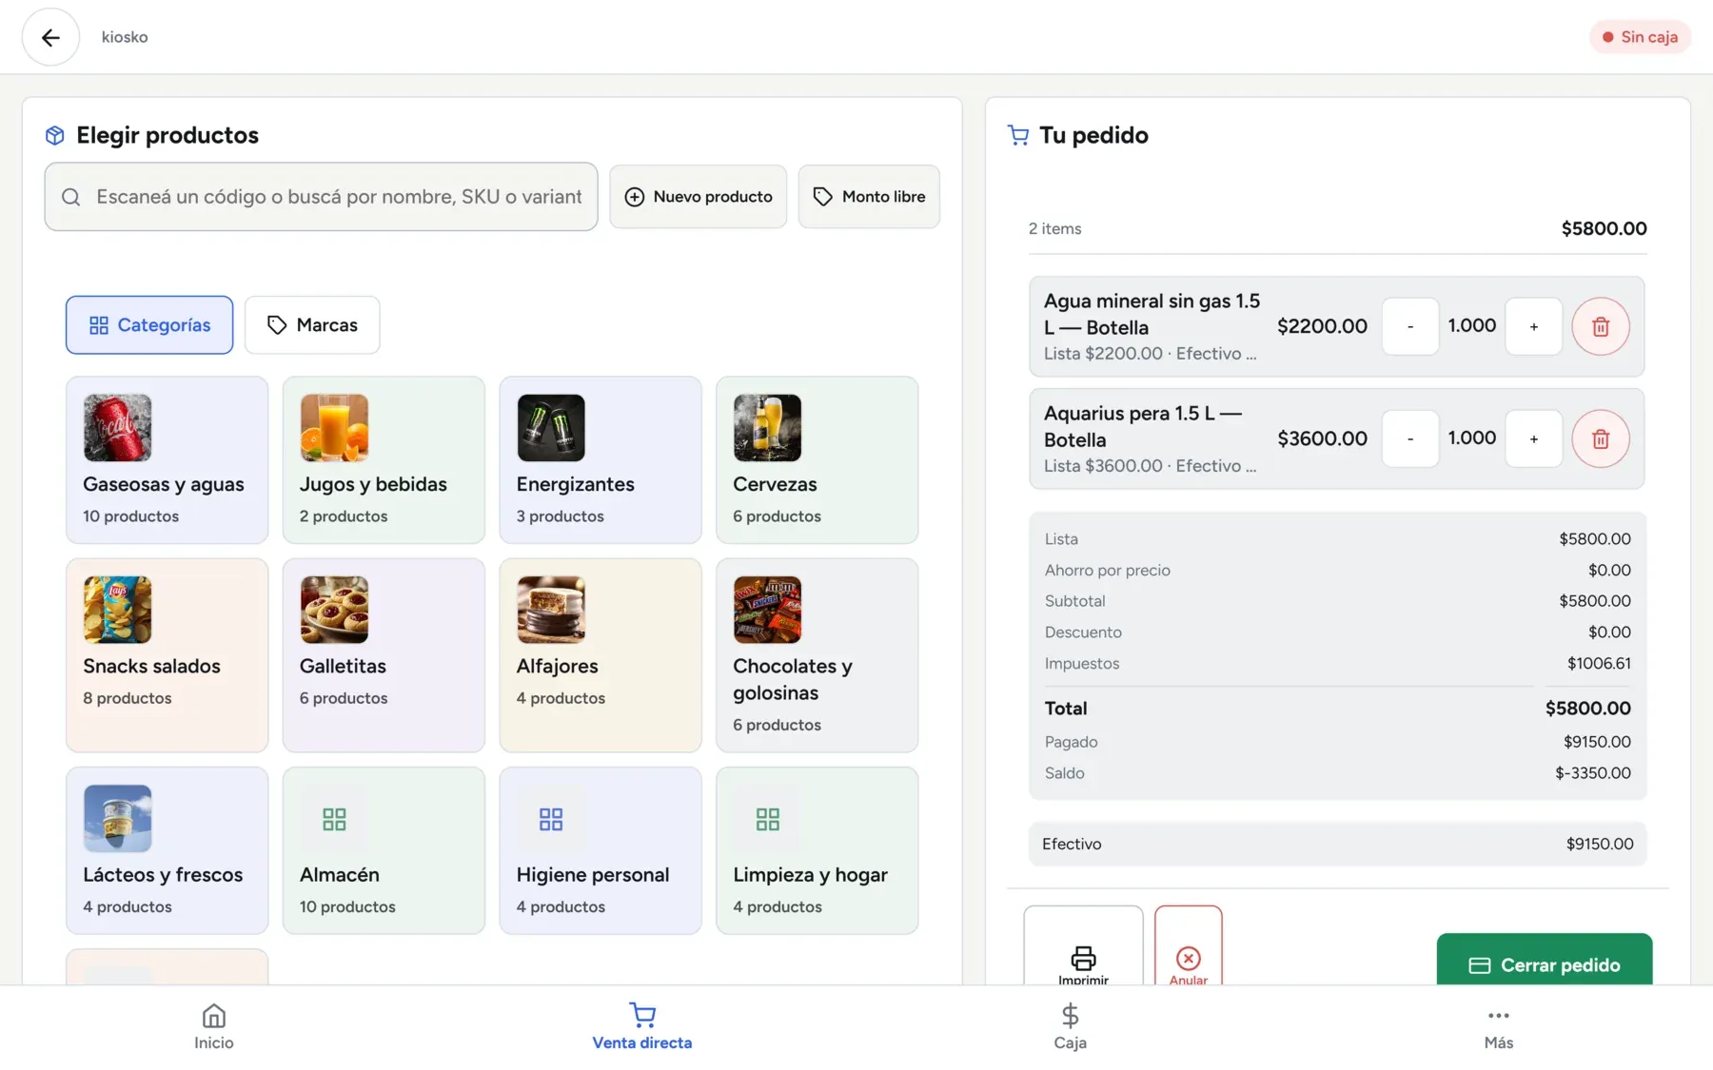Open the Higiene personal category
Image resolution: width=1713 pixels, height=1070 pixels.
601,850
